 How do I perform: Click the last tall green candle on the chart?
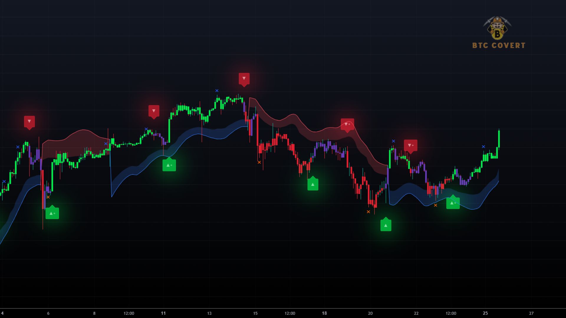[499, 138]
